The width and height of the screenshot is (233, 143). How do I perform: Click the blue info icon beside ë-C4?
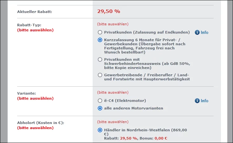197,101
